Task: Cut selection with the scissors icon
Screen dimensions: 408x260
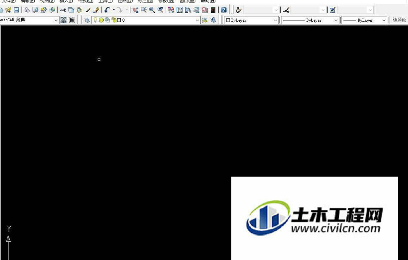Action: coord(63,10)
